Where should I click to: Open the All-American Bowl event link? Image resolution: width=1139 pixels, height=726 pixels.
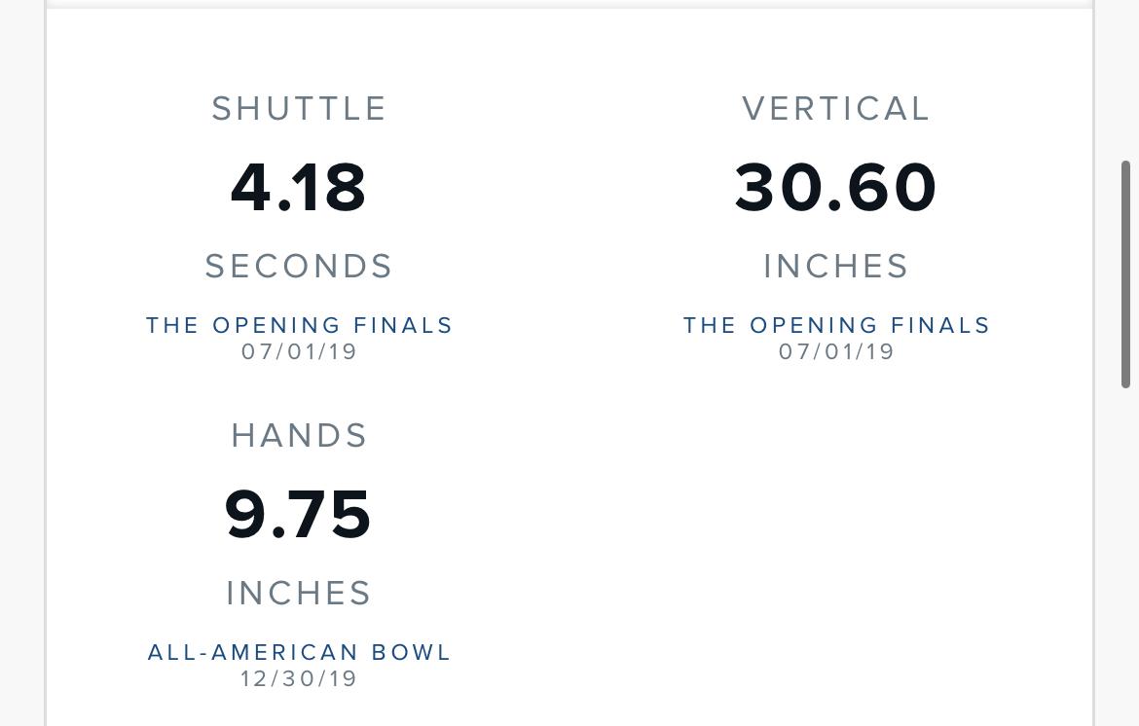click(x=299, y=652)
